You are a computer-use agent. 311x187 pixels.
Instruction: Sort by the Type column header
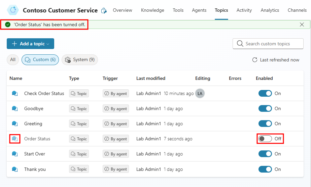coord(74,78)
